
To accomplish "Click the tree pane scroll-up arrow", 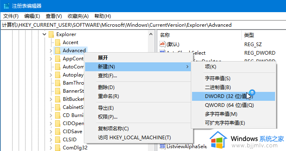I will (151, 34).
